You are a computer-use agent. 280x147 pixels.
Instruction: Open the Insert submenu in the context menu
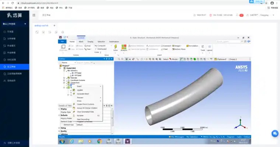[x=87, y=86]
